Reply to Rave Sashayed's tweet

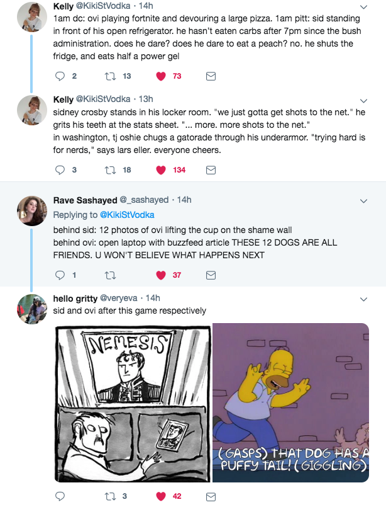click(x=60, y=275)
